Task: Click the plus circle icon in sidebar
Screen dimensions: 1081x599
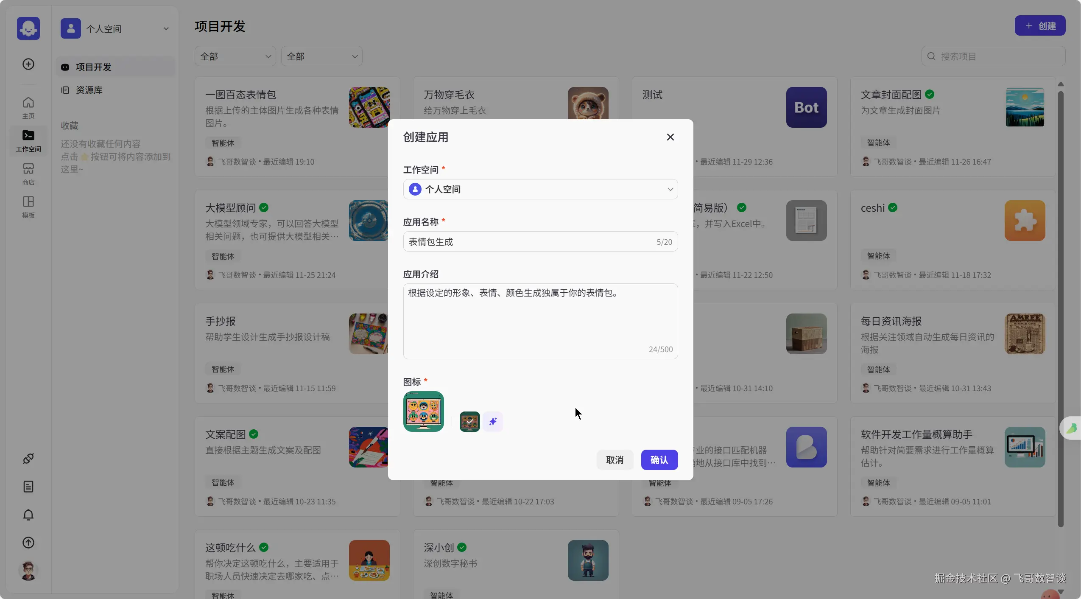Action: point(28,64)
